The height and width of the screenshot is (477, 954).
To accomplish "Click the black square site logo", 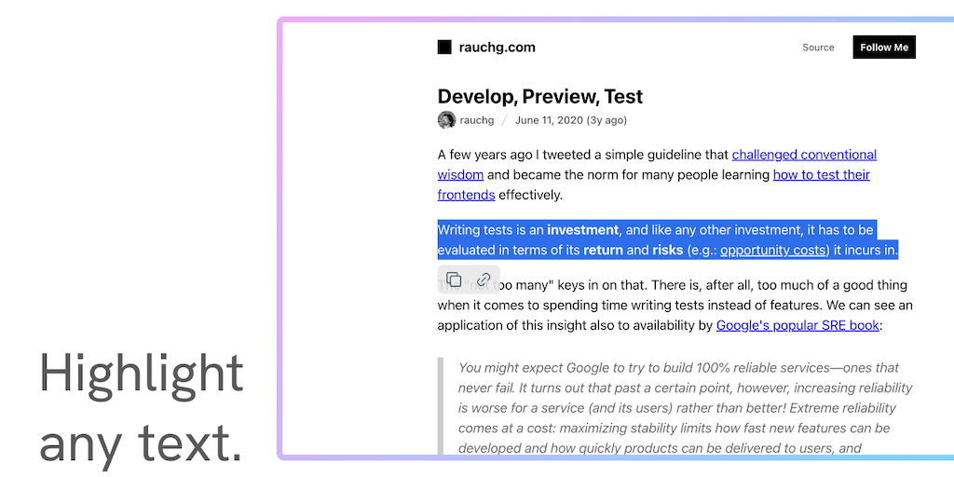I will pyautogui.click(x=444, y=48).
